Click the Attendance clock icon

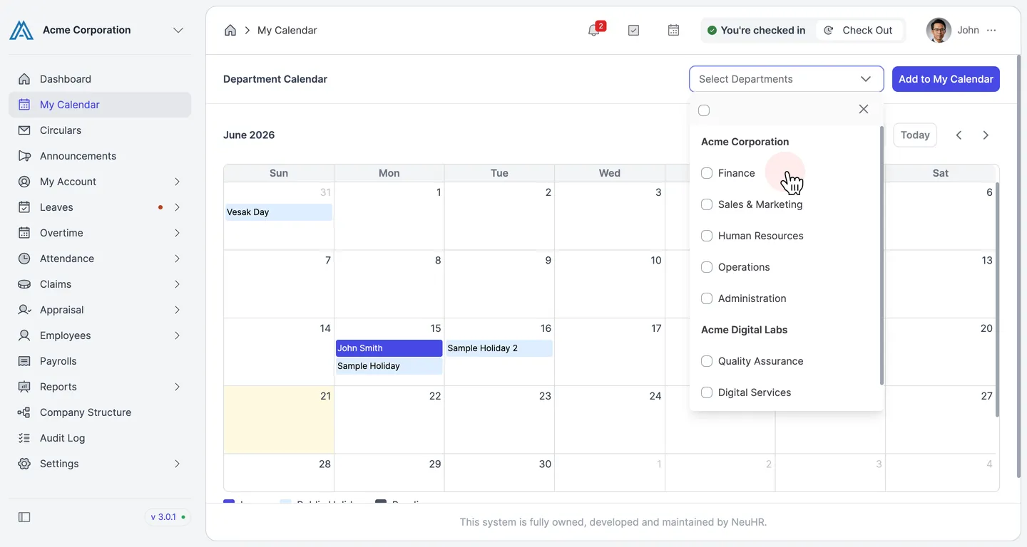coord(24,259)
